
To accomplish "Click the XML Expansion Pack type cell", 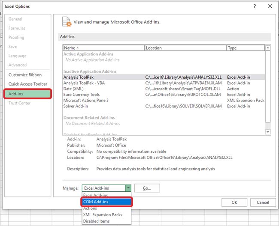I will pyautogui.click(x=246, y=101).
